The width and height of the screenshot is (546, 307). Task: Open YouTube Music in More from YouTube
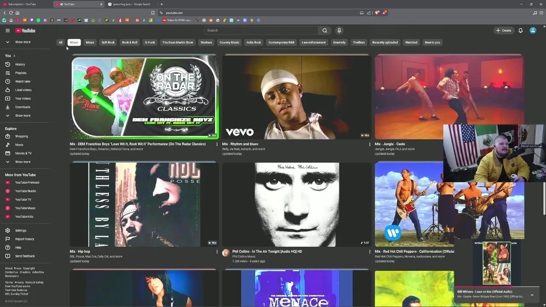click(25, 208)
